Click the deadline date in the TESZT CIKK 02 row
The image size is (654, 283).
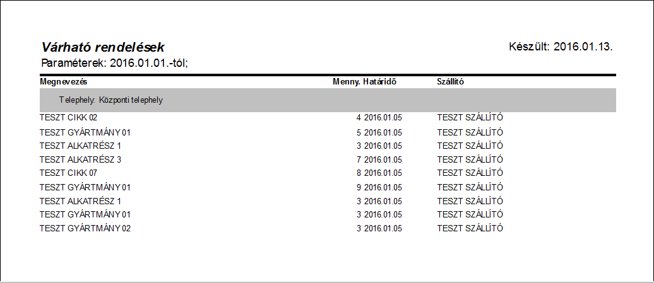pos(383,118)
